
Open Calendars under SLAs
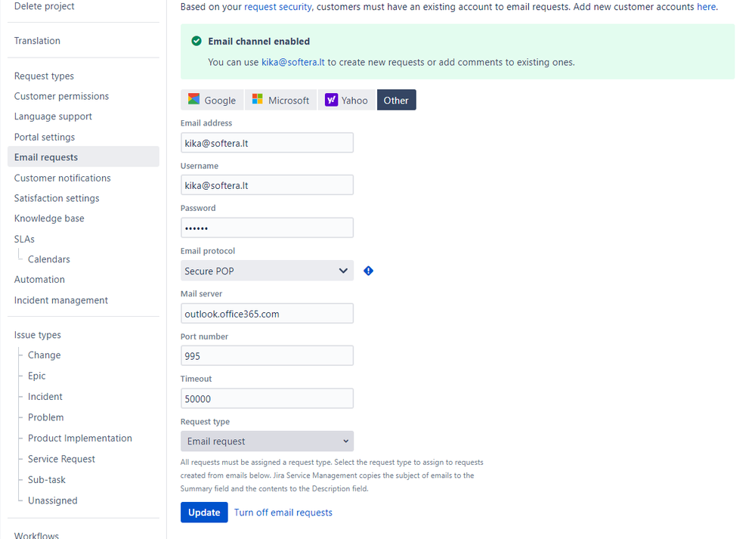[49, 259]
